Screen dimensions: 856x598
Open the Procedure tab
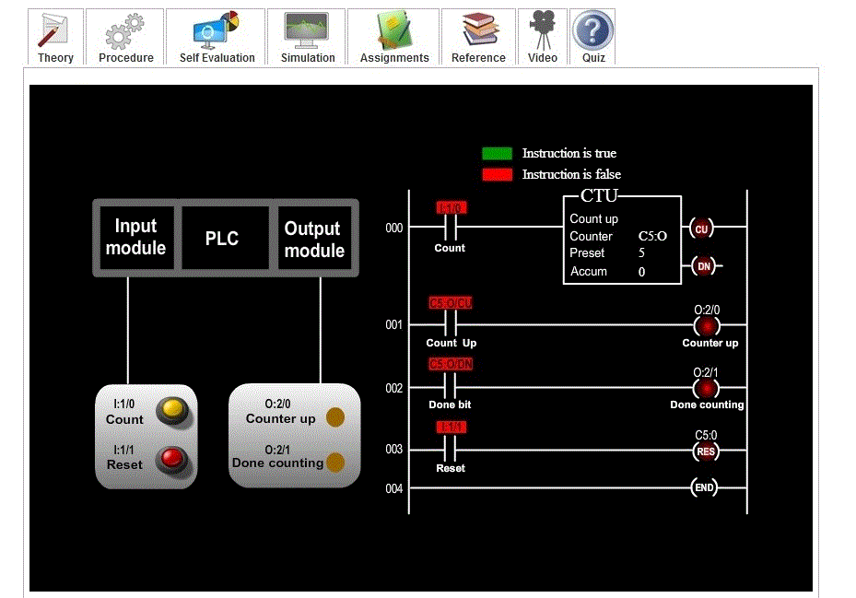[125, 37]
